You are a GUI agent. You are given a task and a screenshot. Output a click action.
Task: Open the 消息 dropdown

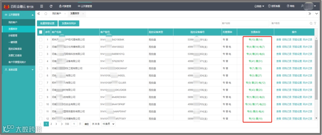[x=259, y=6]
